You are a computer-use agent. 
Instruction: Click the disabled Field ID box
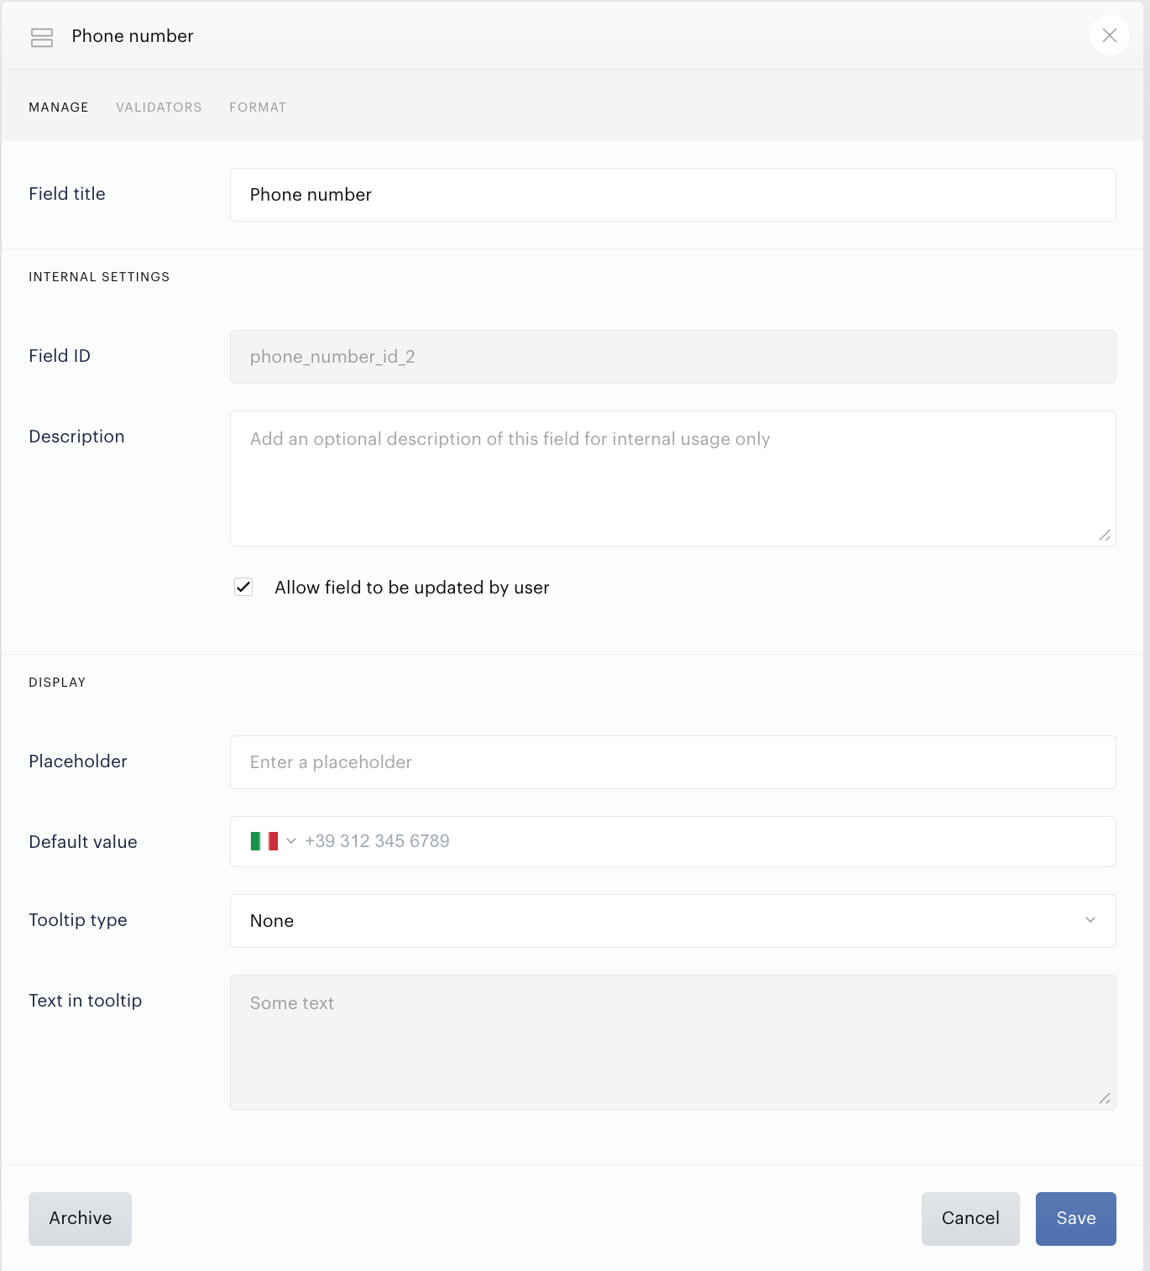click(672, 357)
